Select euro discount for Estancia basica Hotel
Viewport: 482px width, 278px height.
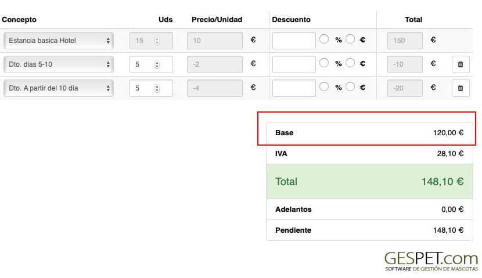(x=350, y=39)
